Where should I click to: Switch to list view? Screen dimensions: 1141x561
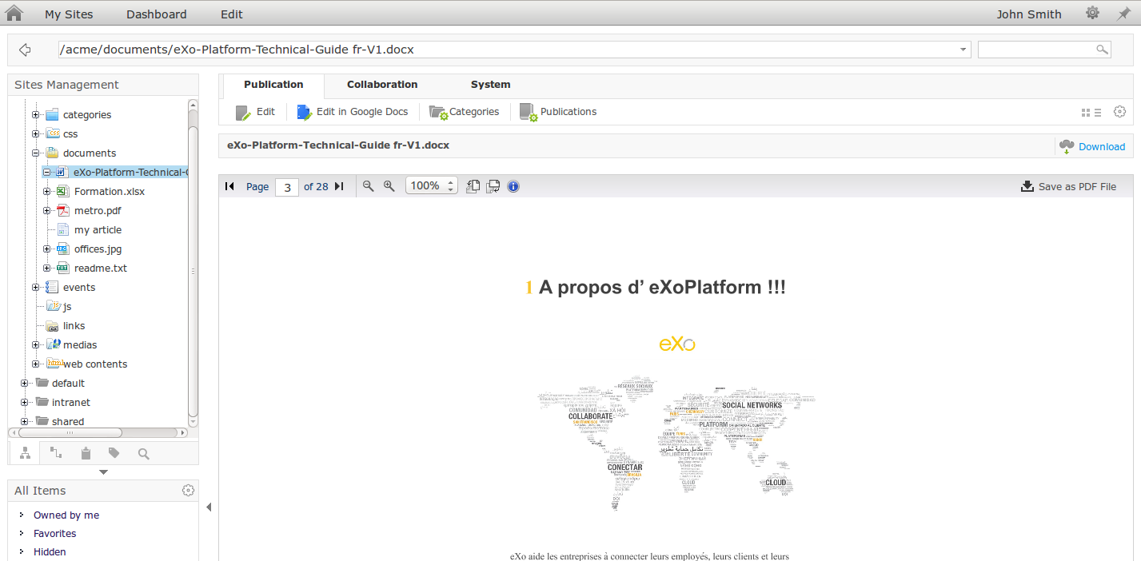[x=1098, y=113]
